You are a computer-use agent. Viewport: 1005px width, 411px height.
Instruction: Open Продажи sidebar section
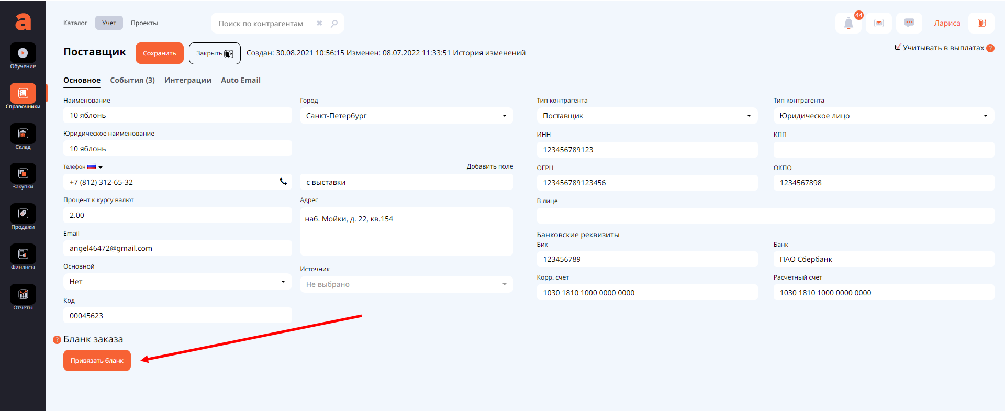23,214
